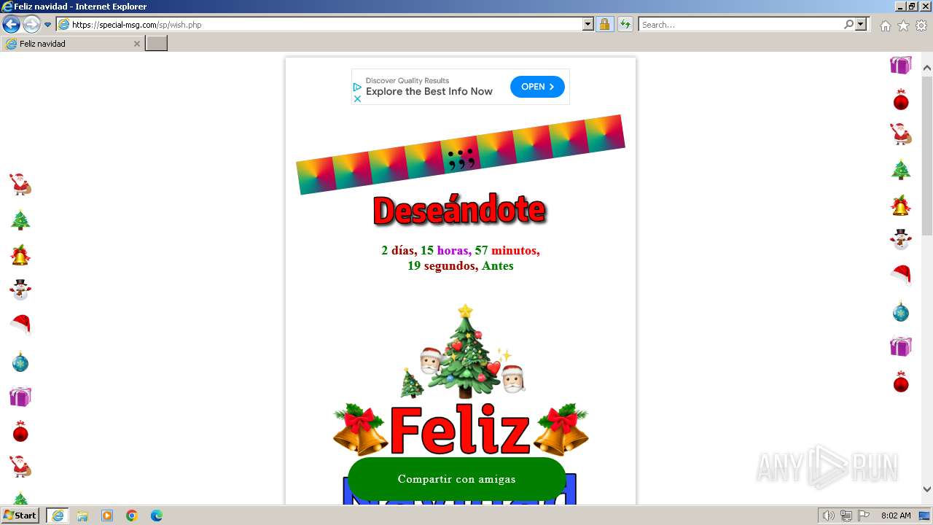This screenshot has width=933, height=525.
Task: Click the volume speaker tray icon
Action: pyautogui.click(x=828, y=516)
